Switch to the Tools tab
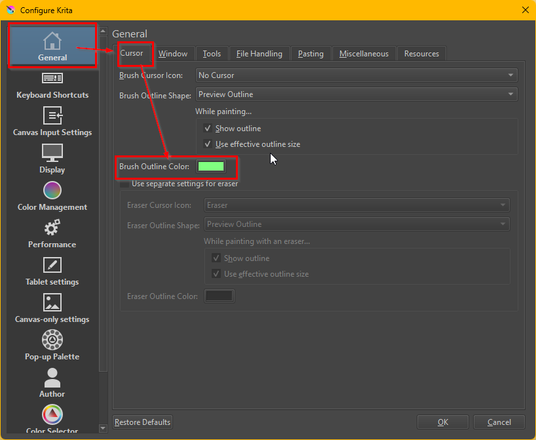The width and height of the screenshot is (536, 440). [212, 54]
